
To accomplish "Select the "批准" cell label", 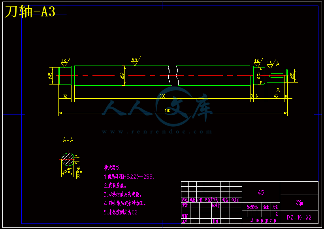I will point(215,221).
